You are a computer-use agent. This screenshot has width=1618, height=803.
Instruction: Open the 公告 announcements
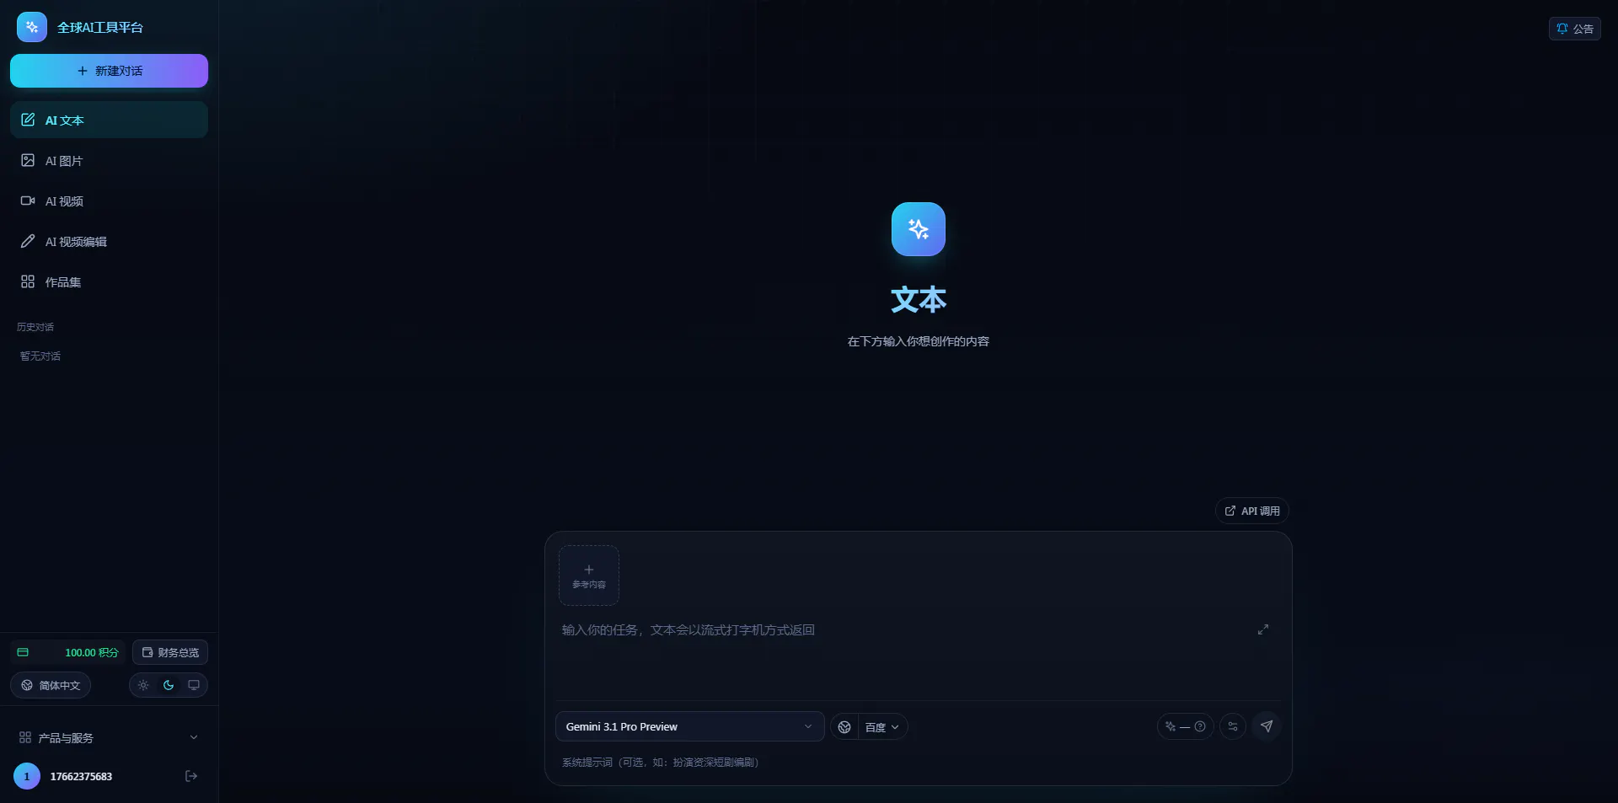(1574, 29)
